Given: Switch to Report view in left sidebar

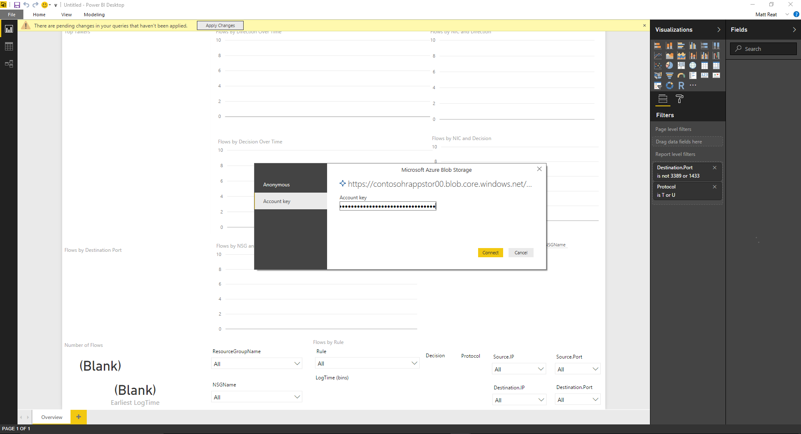Looking at the screenshot, I should [x=9, y=29].
